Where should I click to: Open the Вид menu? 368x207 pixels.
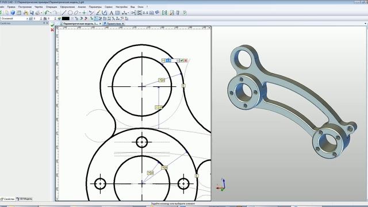point(132,7)
